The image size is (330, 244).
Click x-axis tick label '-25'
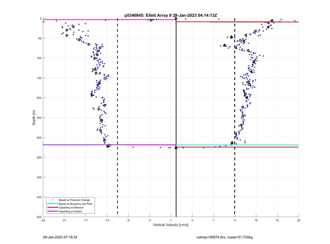tap(43, 220)
